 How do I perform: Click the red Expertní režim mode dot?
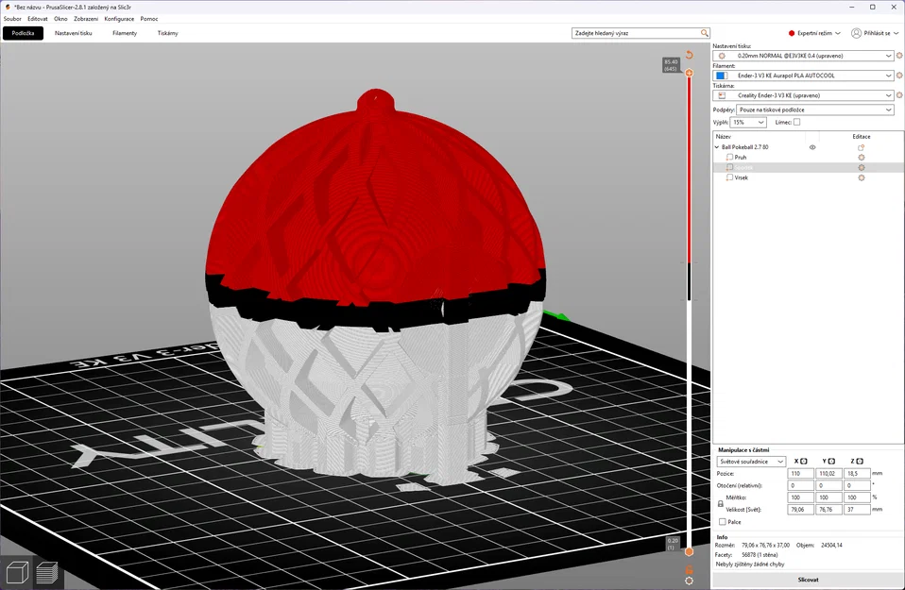792,33
